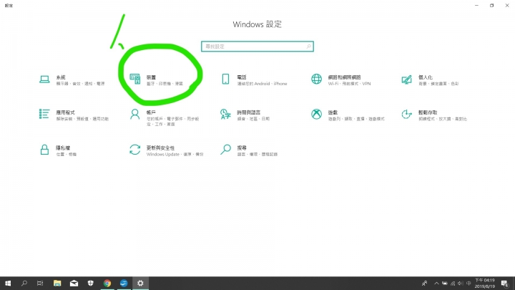Launch File Explorer from the taskbar
This screenshot has height=290, width=515.
click(x=57, y=283)
